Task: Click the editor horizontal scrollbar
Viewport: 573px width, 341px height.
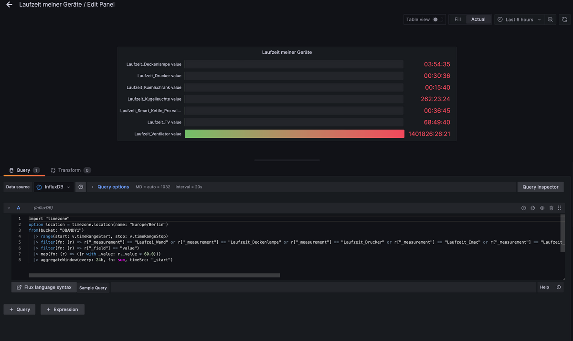Action: (154, 275)
